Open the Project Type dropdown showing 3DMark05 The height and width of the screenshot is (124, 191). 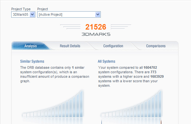tap(23, 14)
